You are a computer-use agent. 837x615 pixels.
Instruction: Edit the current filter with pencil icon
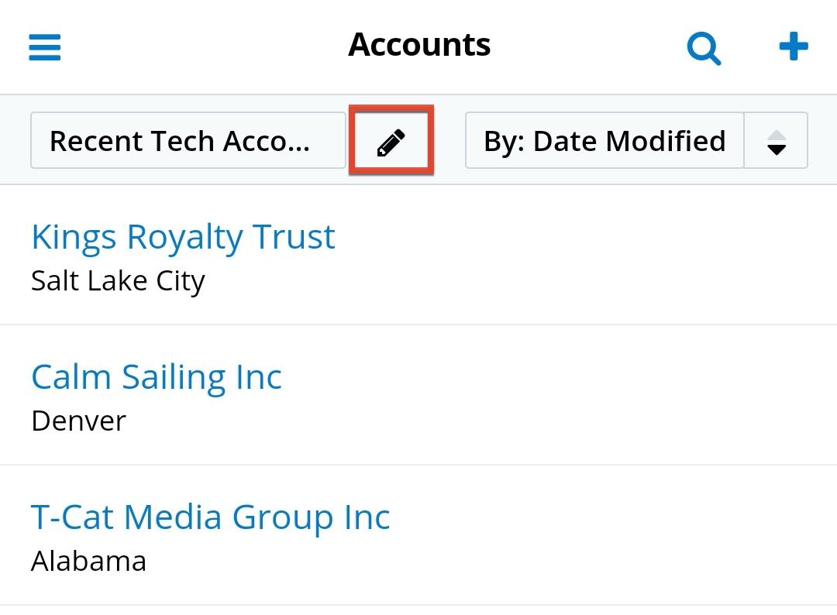coord(391,142)
